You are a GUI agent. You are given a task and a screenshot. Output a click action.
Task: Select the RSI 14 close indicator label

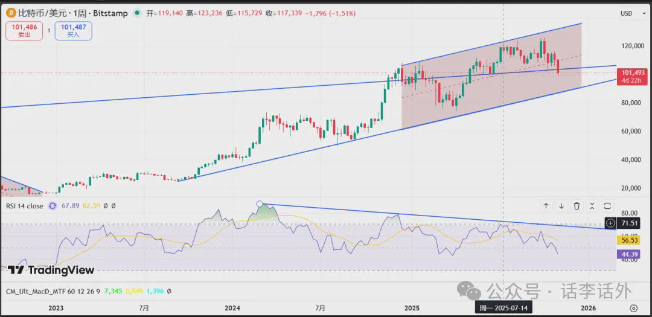click(25, 206)
